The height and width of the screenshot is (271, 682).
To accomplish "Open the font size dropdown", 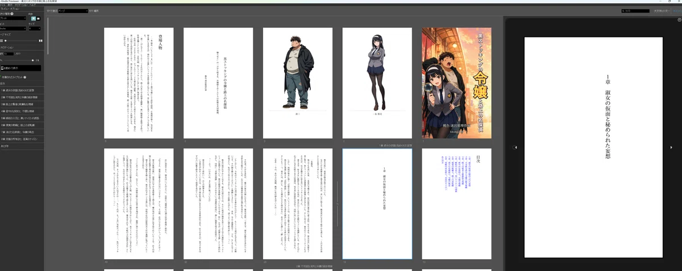I will [x=35, y=28].
